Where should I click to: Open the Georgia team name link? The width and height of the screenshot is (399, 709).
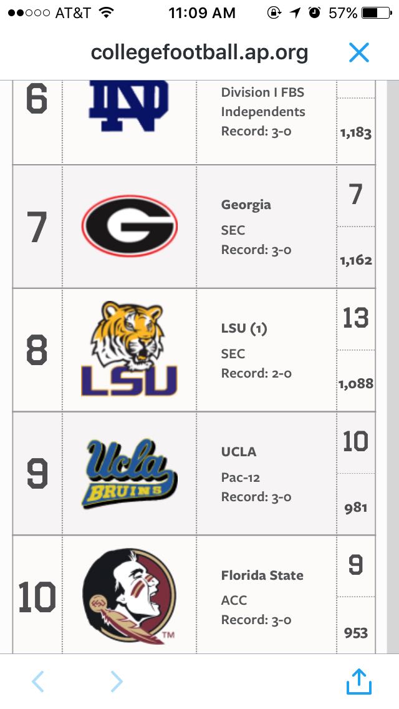[246, 205]
